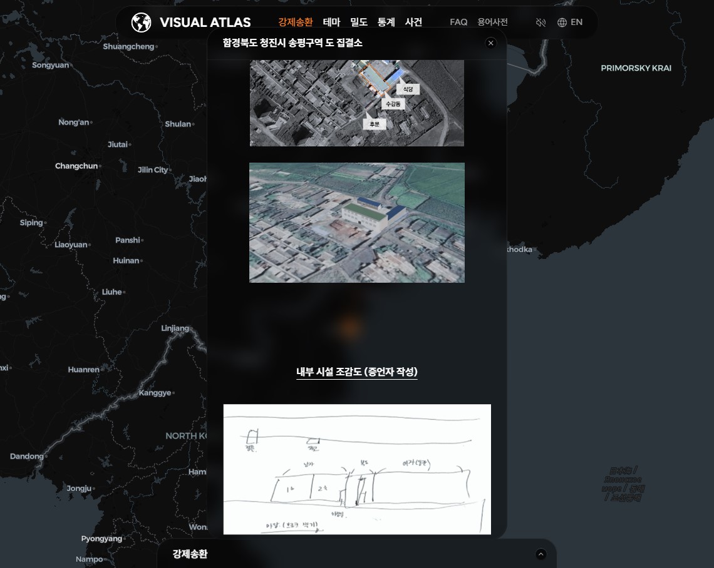Expand the 강제송환 bottom panel chevron
Screen dimensions: 714x568
(541, 554)
